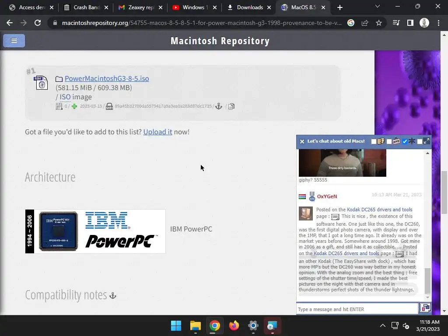Click the folder icon beside PowerMacintoshG3-8-5.iso
448x336 pixels.
(59, 79)
